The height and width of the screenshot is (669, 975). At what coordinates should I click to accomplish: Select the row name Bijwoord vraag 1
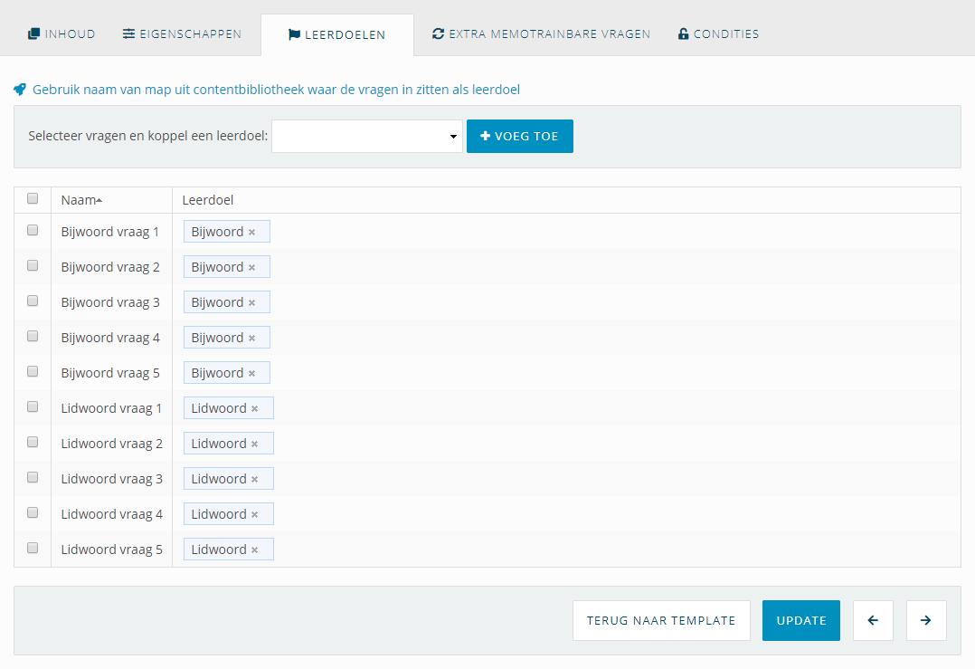pos(110,232)
